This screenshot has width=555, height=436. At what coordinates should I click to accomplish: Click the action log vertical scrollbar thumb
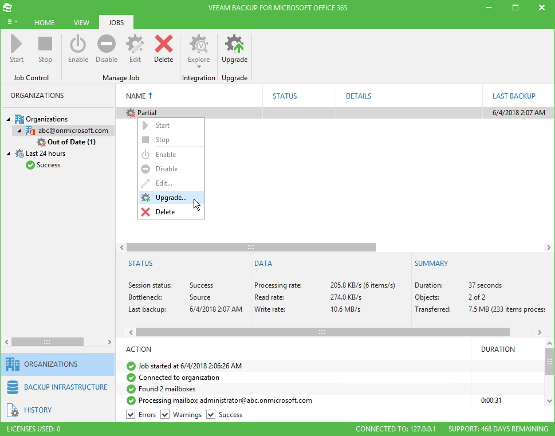click(x=549, y=362)
